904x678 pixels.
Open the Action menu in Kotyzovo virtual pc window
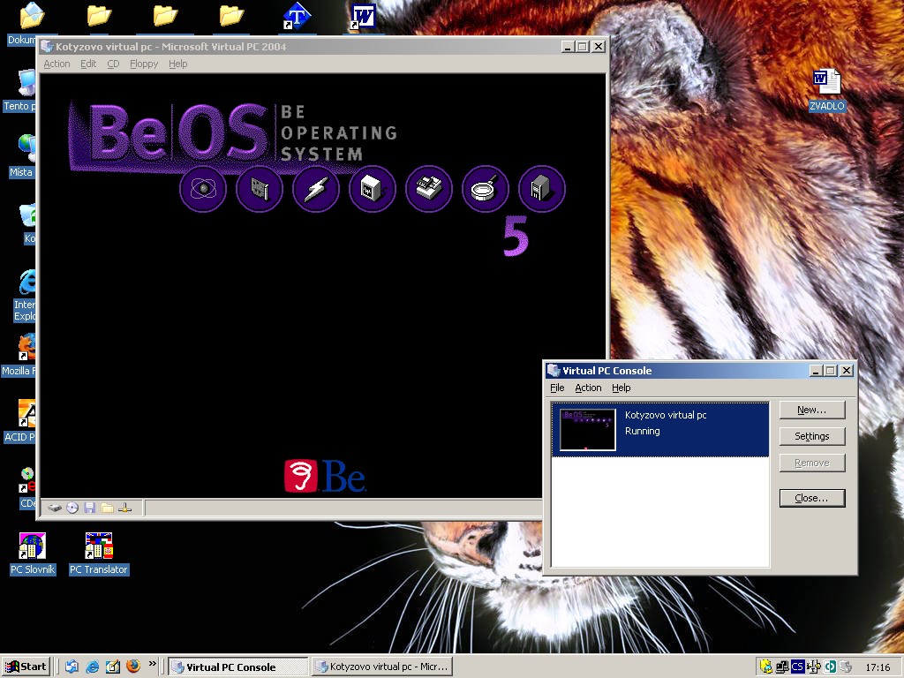[x=56, y=64]
